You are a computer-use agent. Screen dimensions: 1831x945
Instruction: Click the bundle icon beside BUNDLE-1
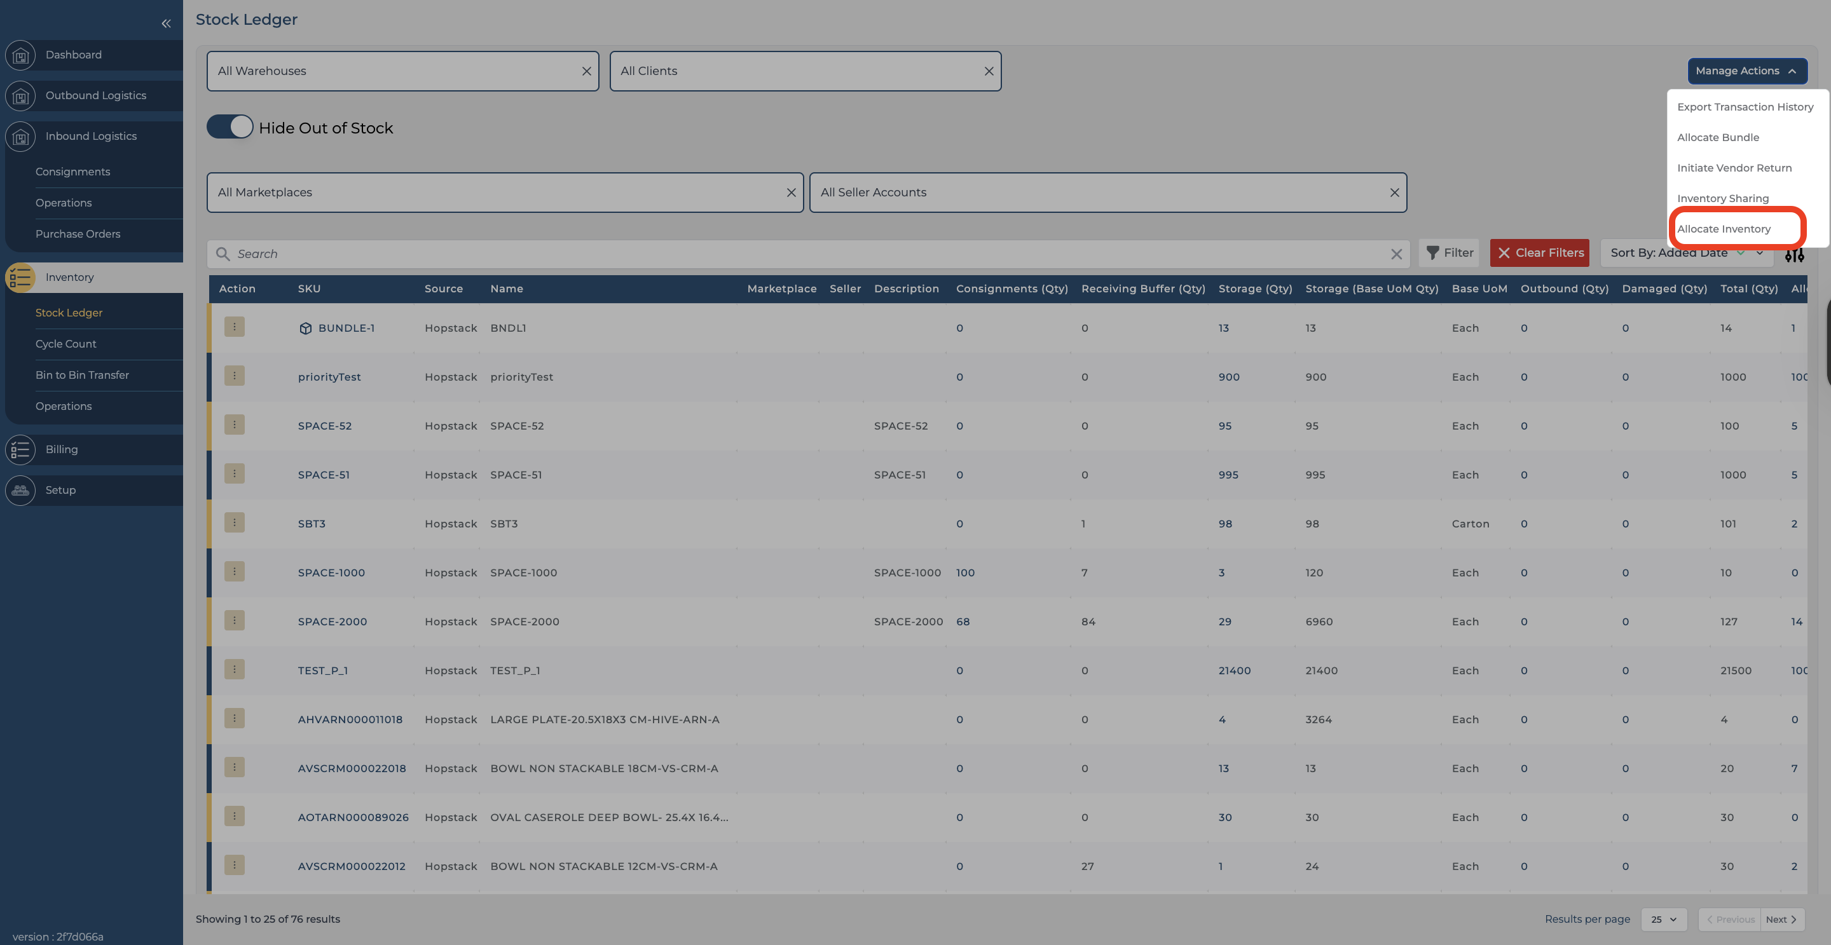pyautogui.click(x=305, y=327)
